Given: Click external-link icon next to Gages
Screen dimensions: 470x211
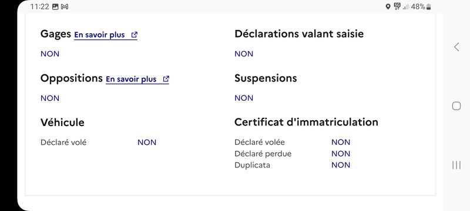Looking at the screenshot, I should tap(135, 35).
